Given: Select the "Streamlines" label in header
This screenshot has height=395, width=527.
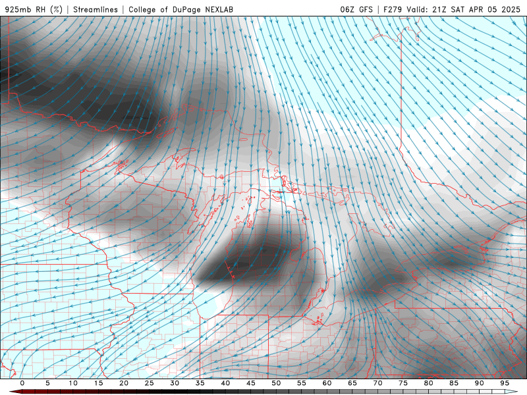Looking at the screenshot, I should (96, 9).
